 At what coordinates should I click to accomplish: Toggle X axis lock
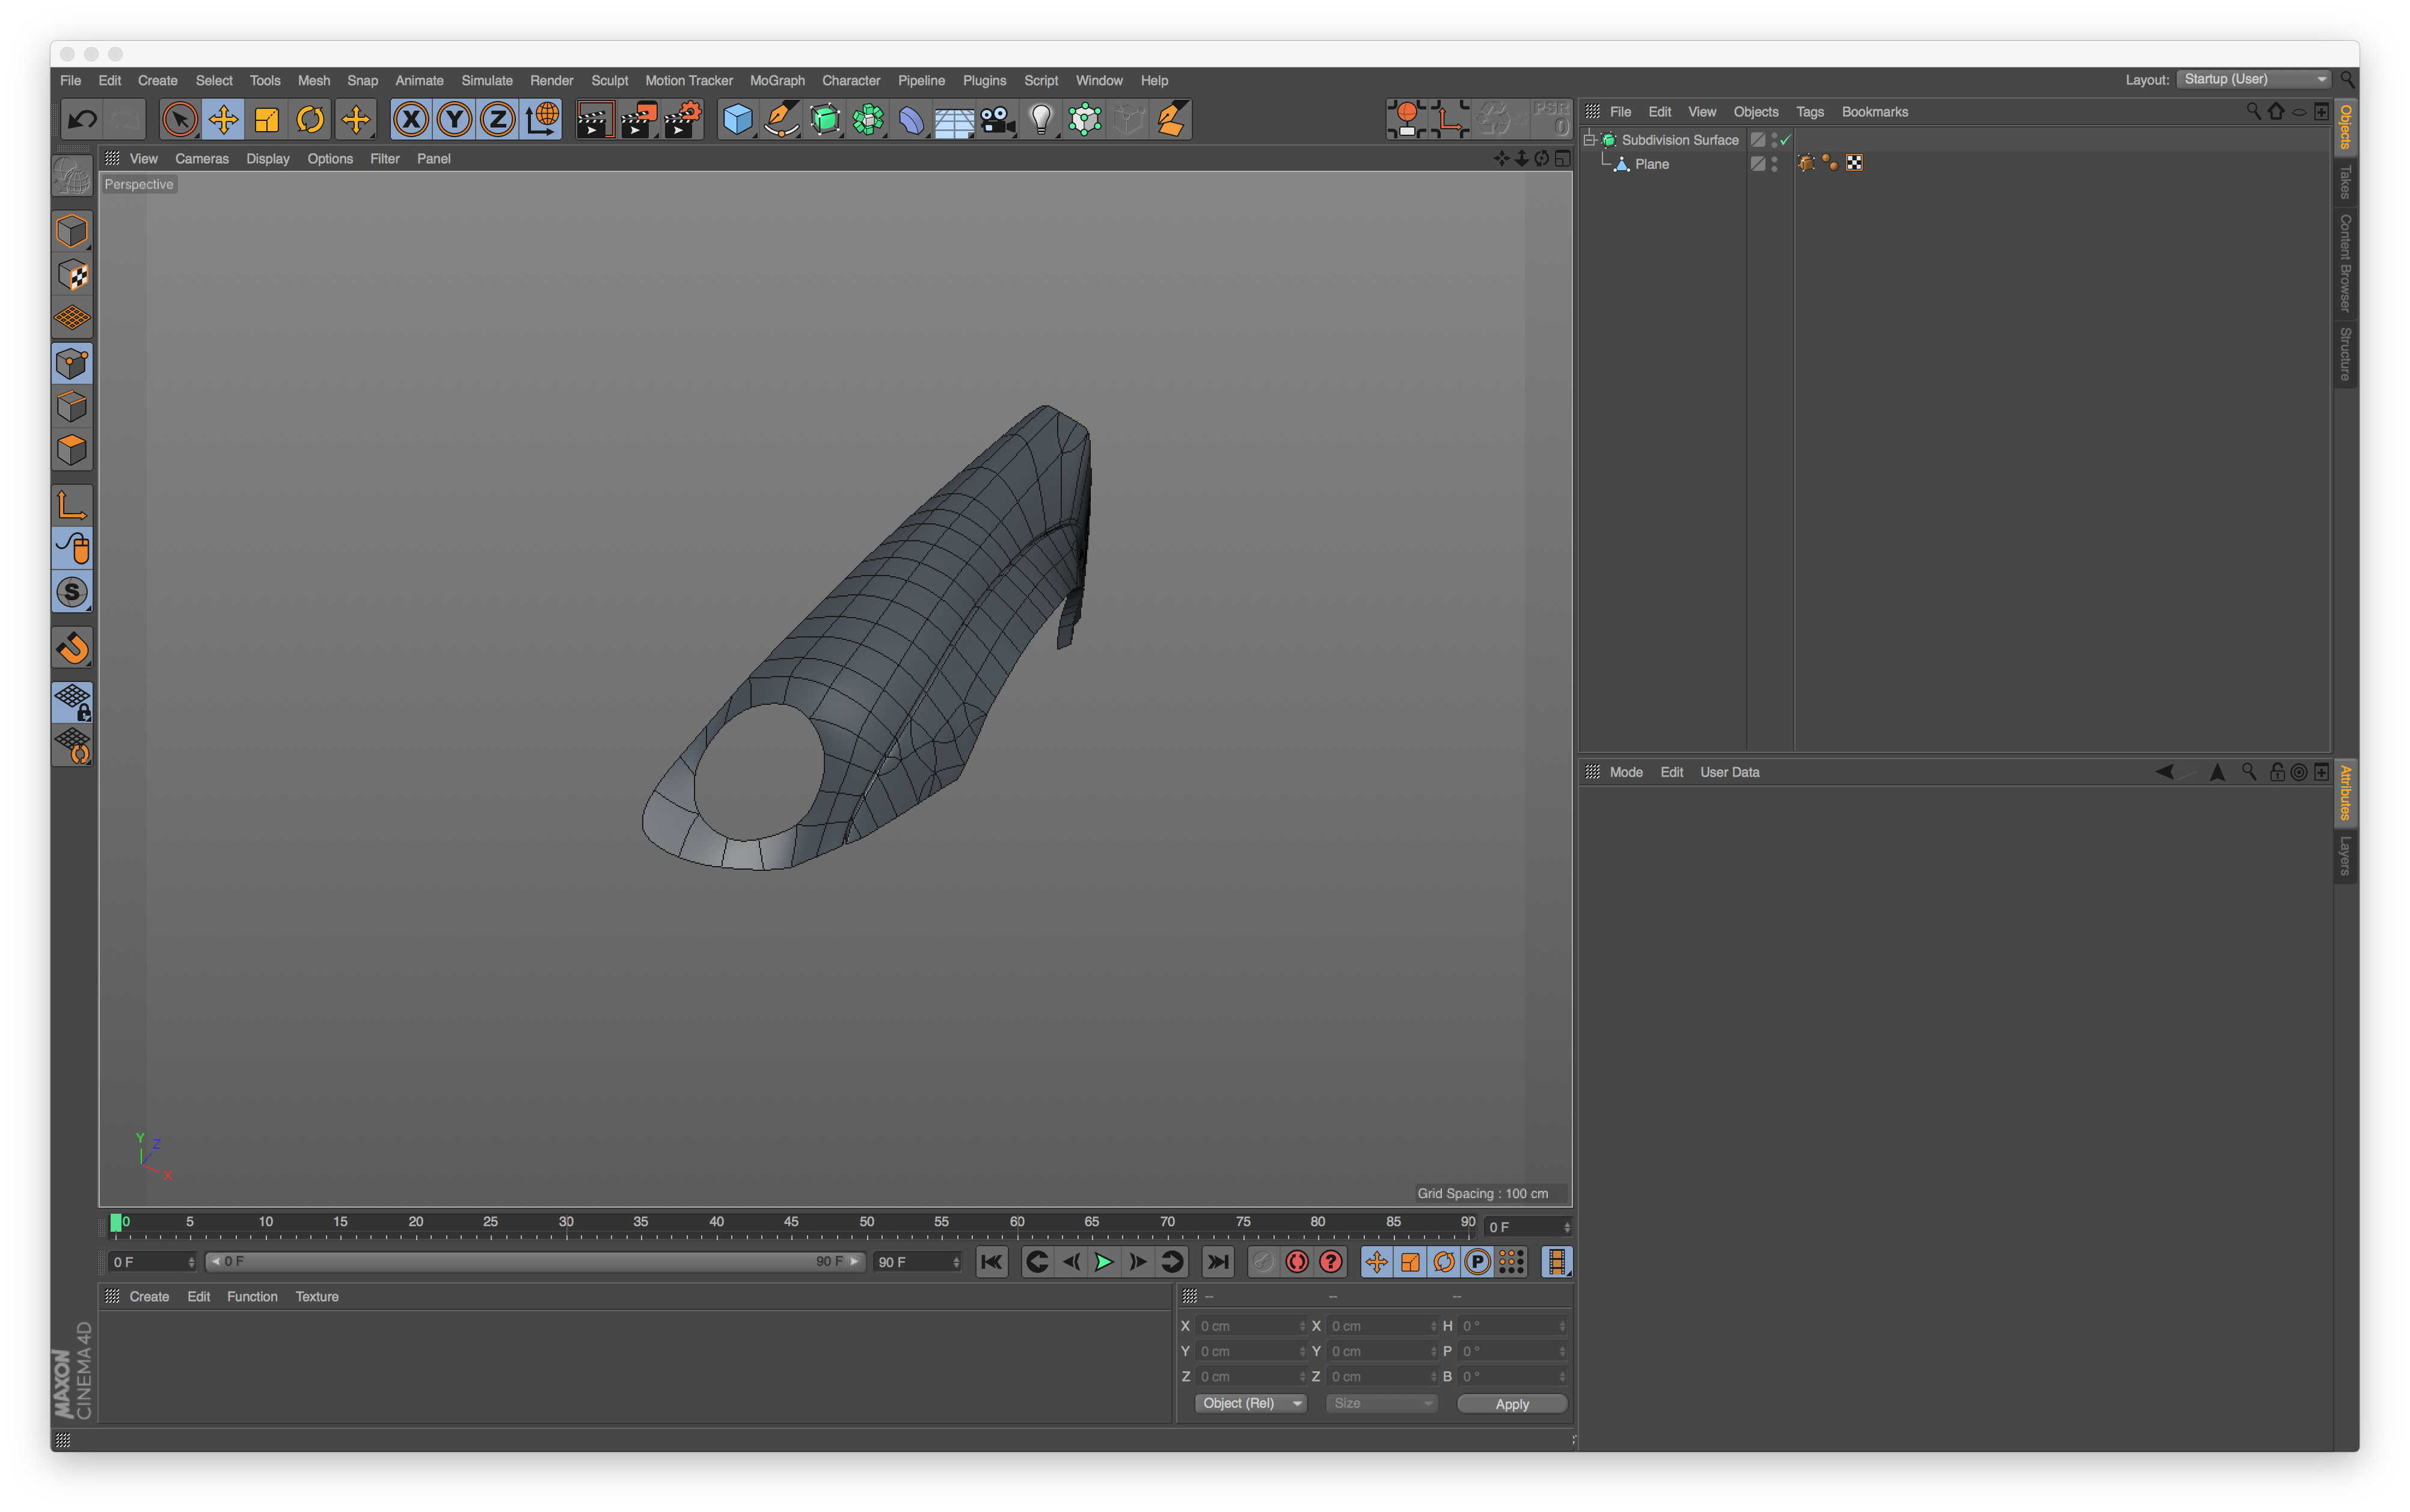[410, 120]
